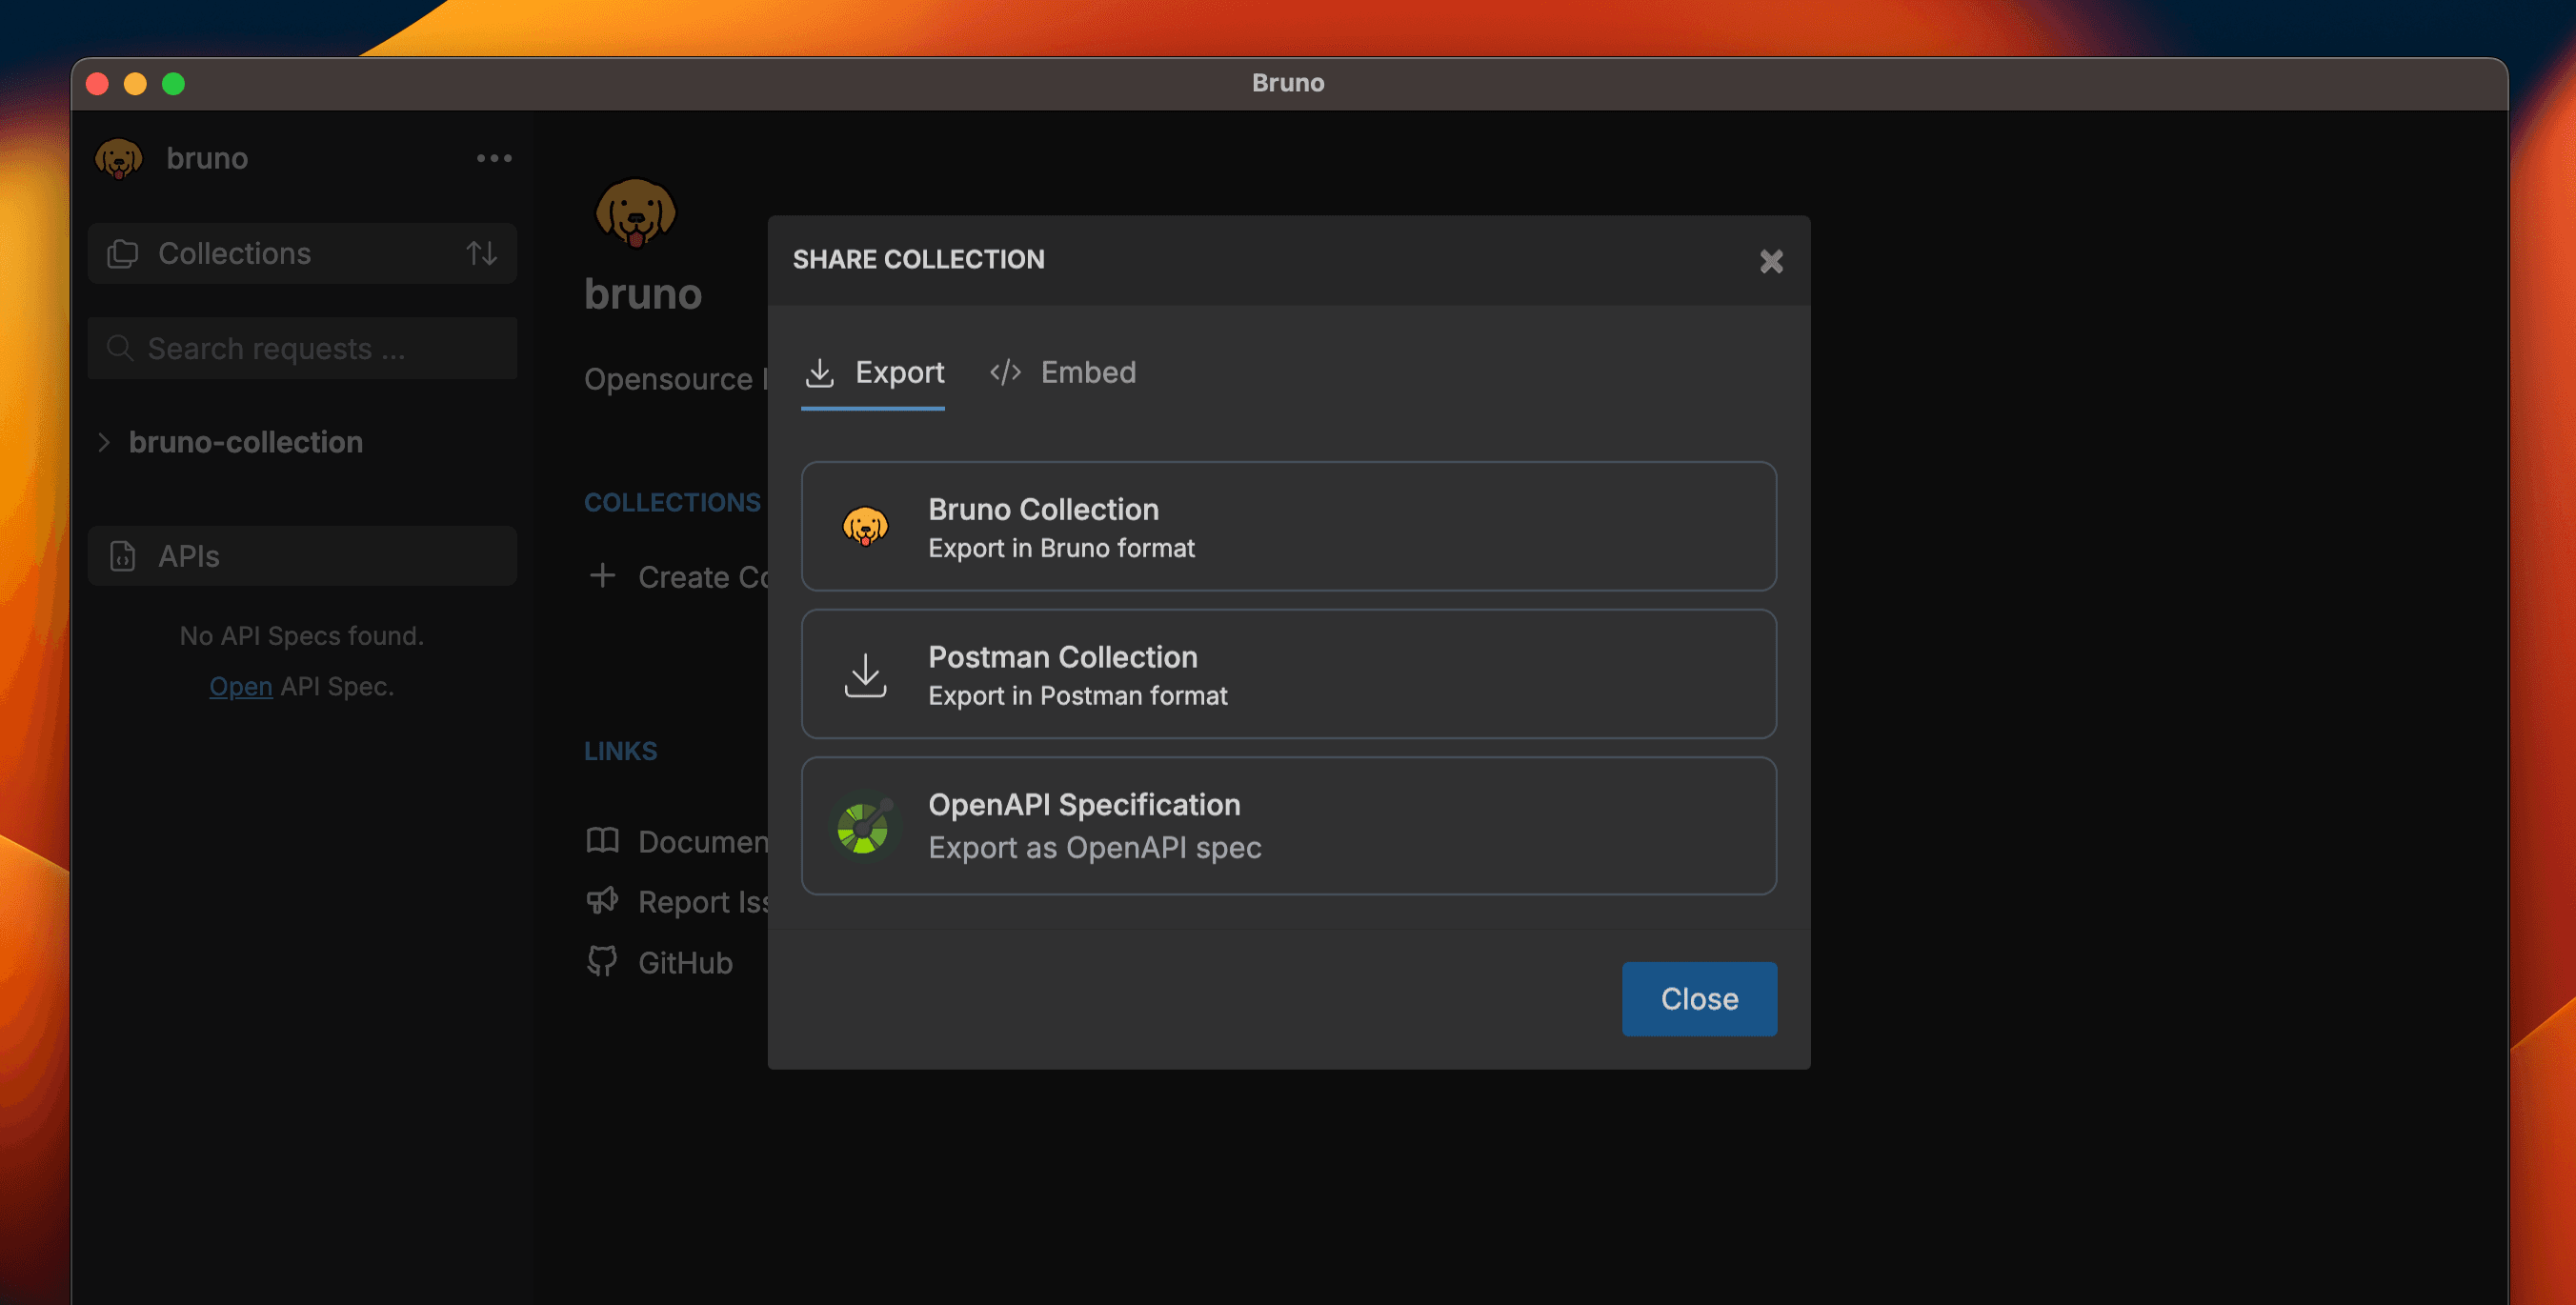Click the GitHub icon link
Viewport: 2576px width, 1305px height.
602,961
